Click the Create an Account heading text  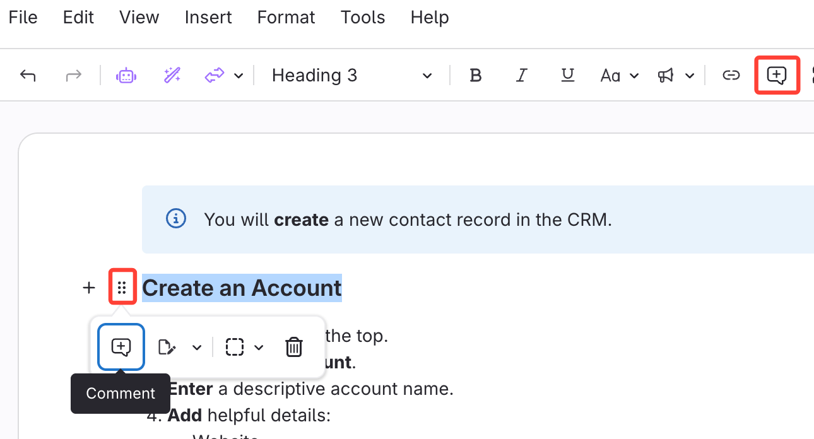tap(242, 288)
